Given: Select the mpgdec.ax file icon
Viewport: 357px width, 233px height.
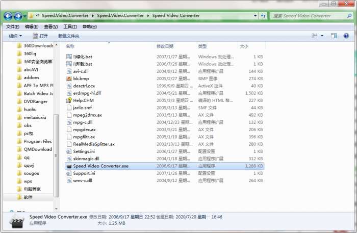Looking at the screenshot, I should (69, 130).
